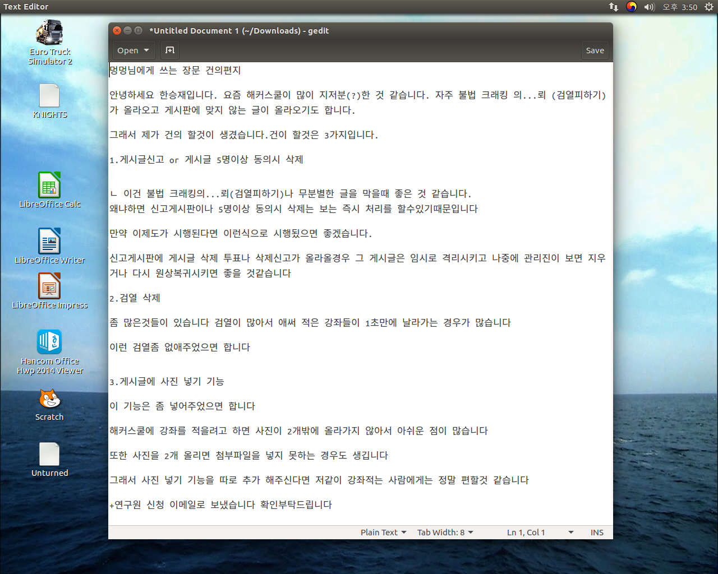This screenshot has height=574, width=718.
Task: Click the Korean input method indicator
Action: point(632,7)
